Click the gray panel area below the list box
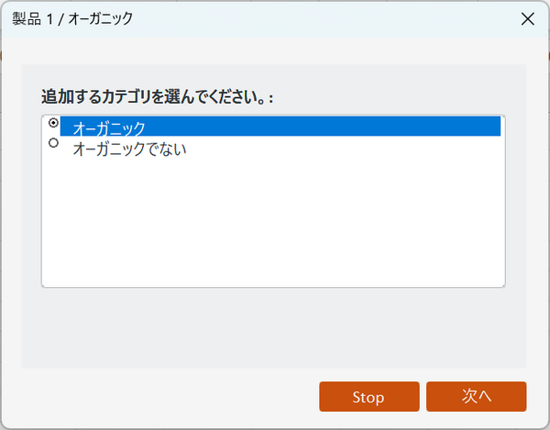Image resolution: width=550 pixels, height=430 pixels. [x=275, y=328]
